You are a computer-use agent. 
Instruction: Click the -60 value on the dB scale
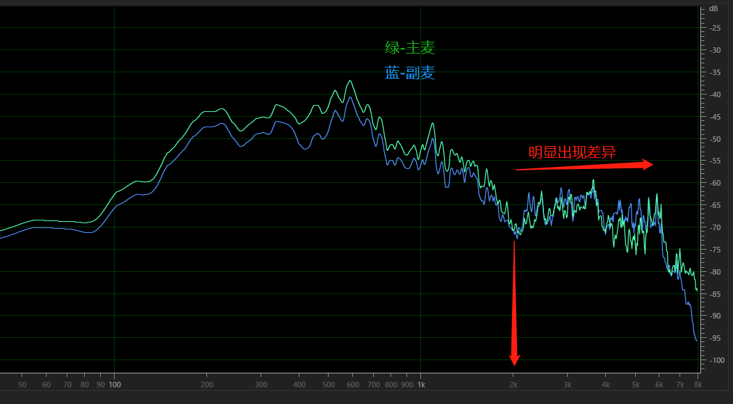(x=715, y=184)
